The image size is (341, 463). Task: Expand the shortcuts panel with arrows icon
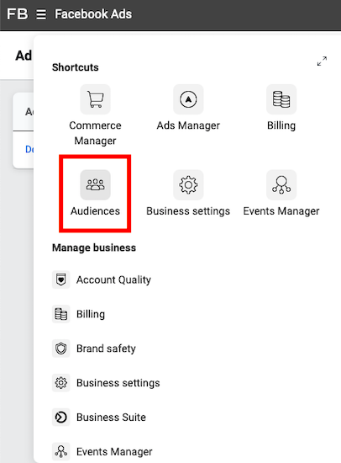tap(322, 61)
